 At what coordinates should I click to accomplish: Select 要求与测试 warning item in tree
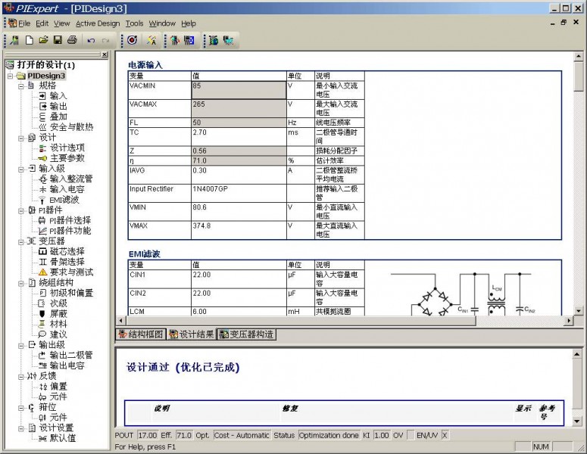72,272
